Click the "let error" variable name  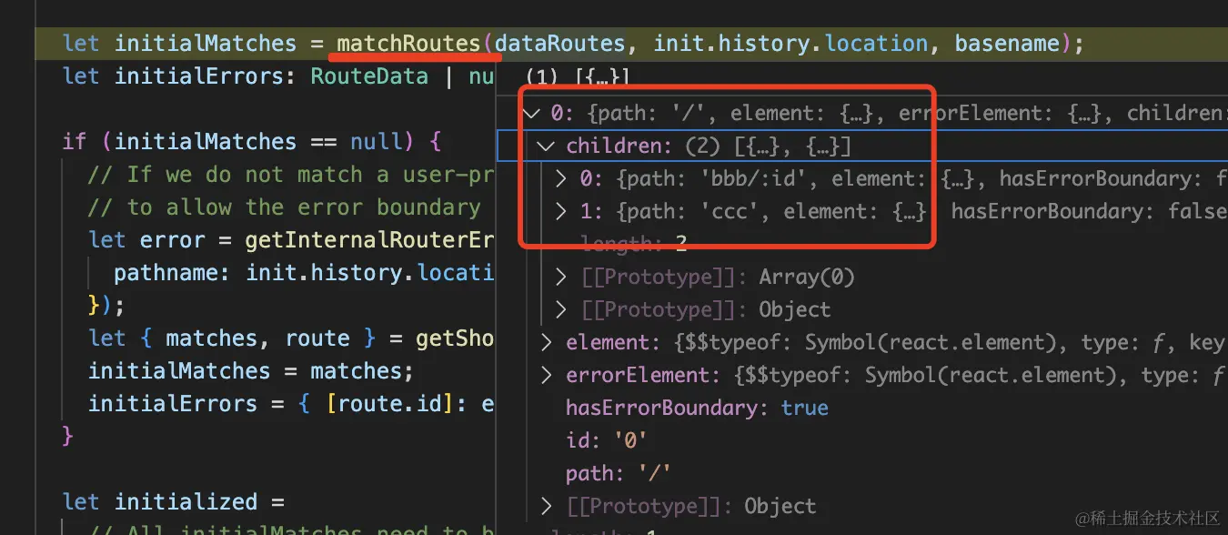click(172, 240)
